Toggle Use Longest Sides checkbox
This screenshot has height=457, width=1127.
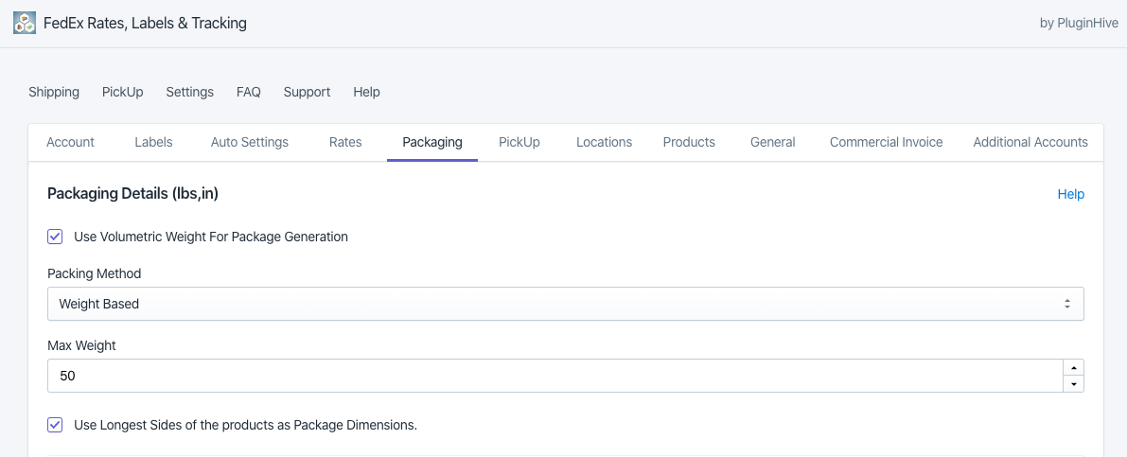(55, 425)
